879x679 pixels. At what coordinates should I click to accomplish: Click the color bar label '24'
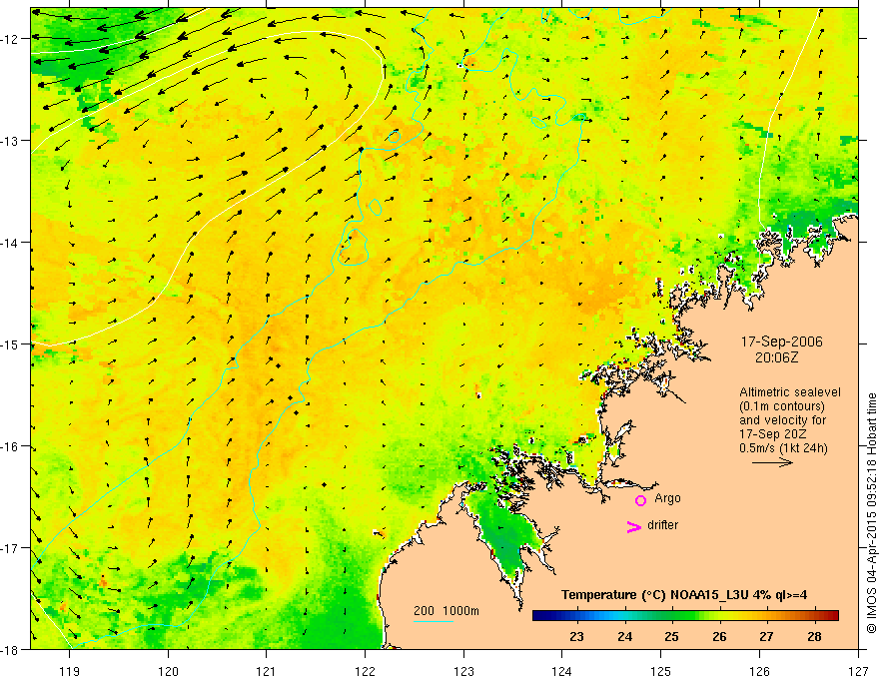624,636
